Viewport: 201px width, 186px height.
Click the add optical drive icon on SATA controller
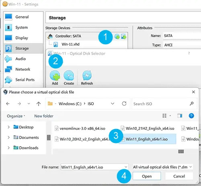click(x=117, y=36)
